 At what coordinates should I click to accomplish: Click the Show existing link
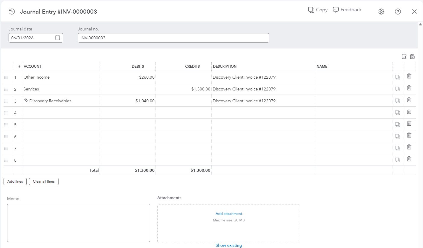tap(229, 245)
